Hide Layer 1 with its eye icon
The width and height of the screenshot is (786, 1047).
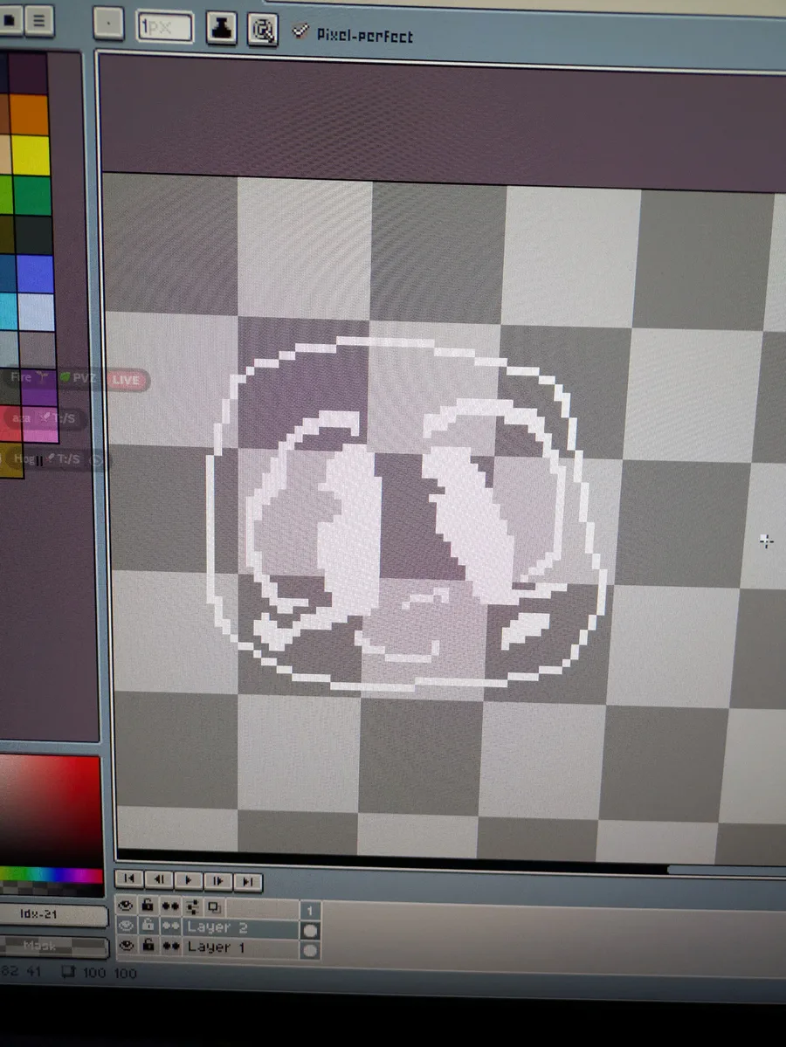point(127,946)
